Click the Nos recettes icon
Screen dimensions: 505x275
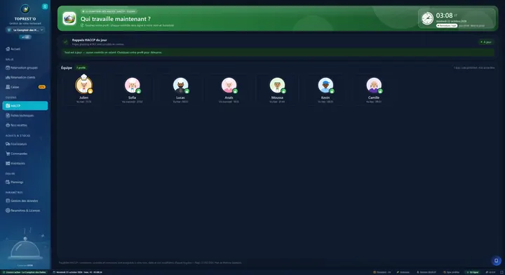[8, 125]
